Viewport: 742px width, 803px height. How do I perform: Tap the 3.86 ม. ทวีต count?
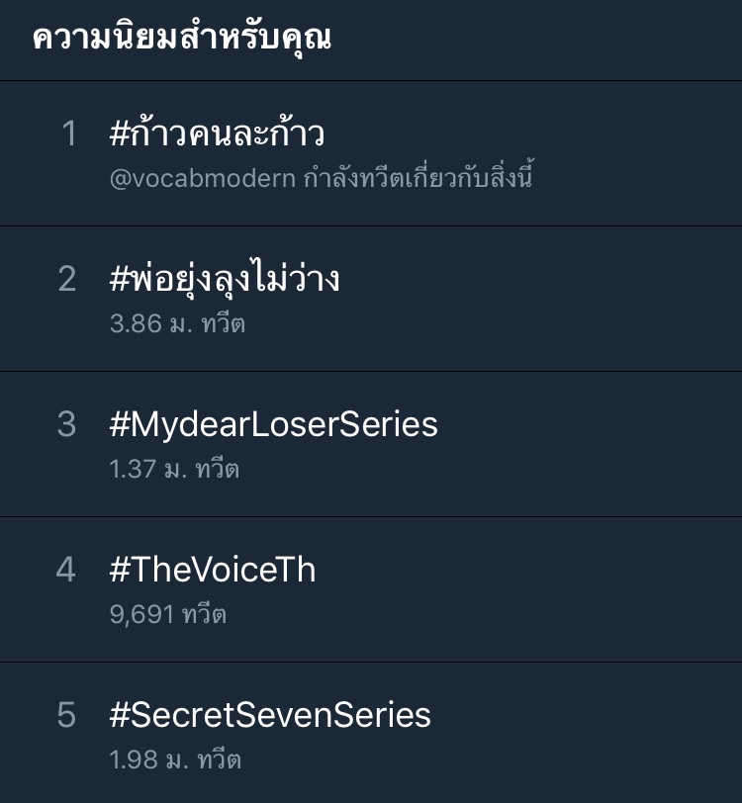tap(177, 323)
